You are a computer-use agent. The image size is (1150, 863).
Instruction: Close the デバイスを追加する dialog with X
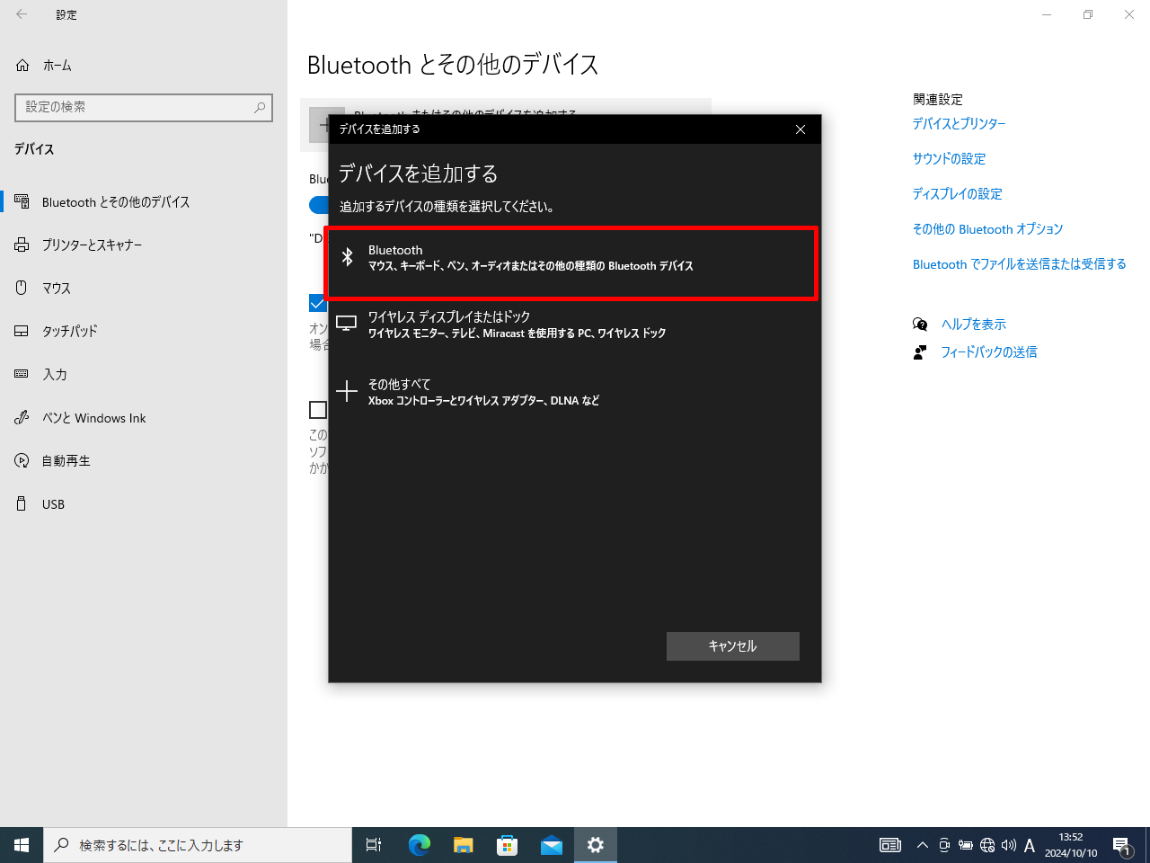[801, 129]
